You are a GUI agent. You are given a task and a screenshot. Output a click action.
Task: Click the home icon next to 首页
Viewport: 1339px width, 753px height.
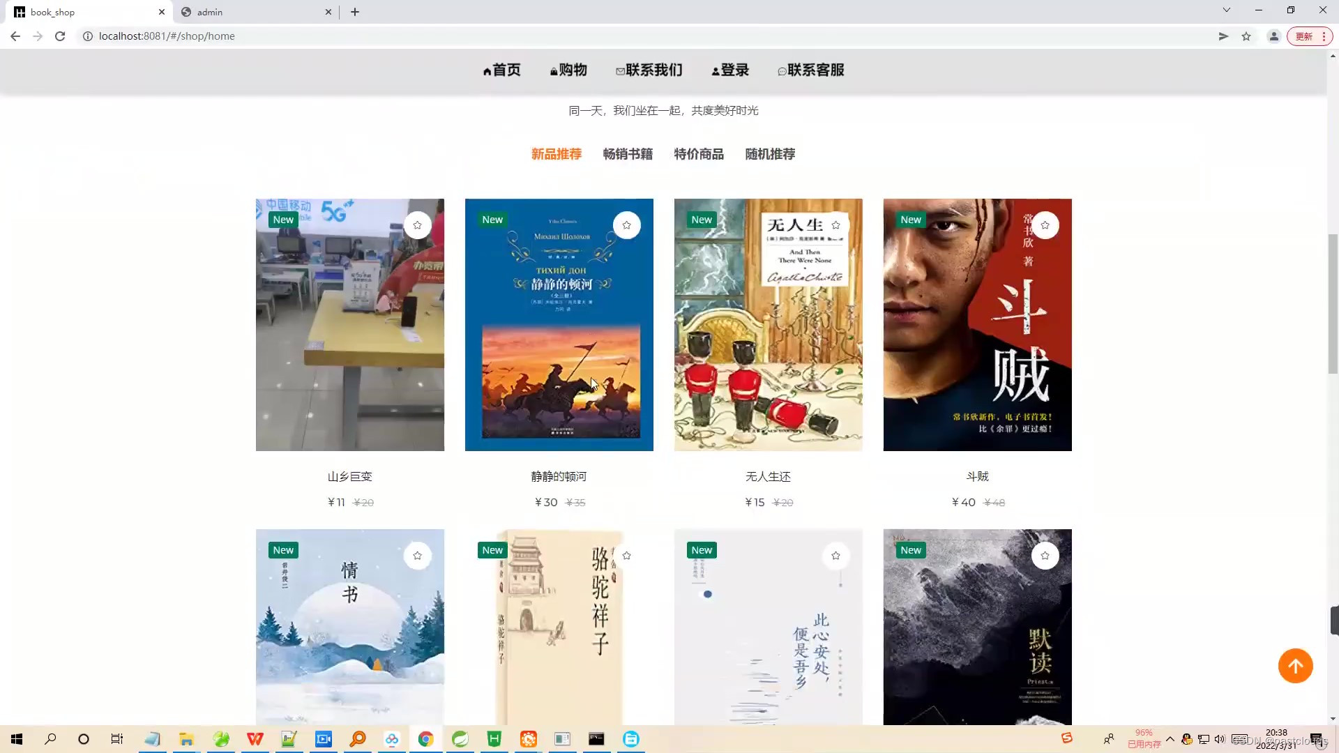pos(486,70)
